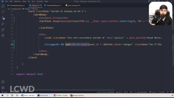Switch to My Blogs Google Chrome taskbar window

pyautogui.click(x=61, y=95)
